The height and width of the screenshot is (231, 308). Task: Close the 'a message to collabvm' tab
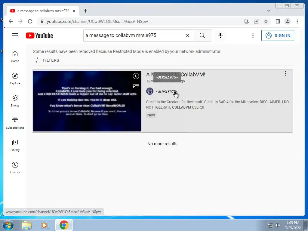click(x=74, y=11)
